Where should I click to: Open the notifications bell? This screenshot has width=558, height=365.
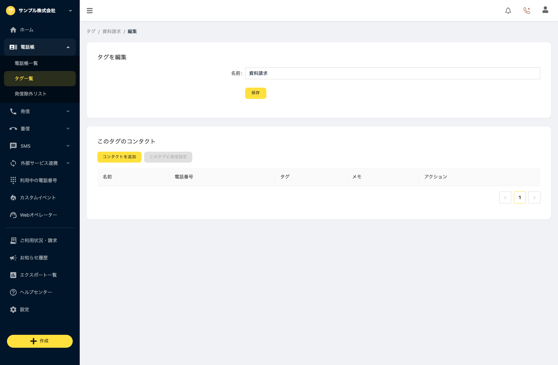point(508,11)
